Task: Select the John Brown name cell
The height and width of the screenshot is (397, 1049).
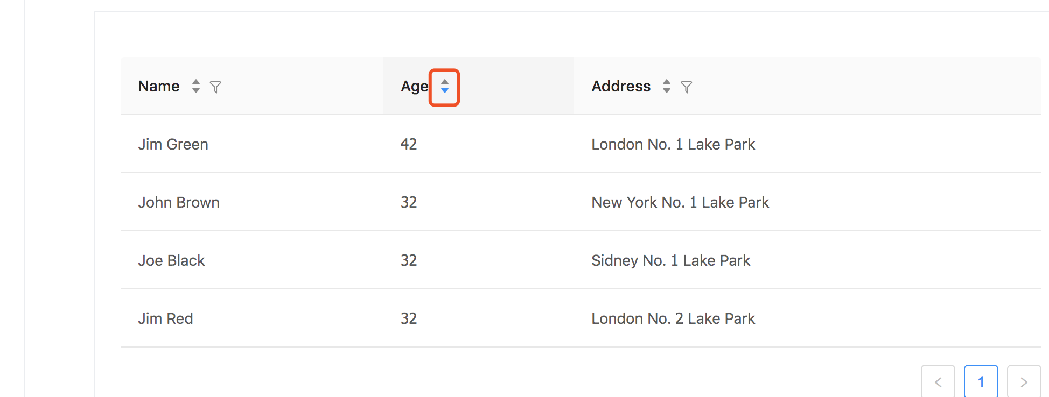Action: [179, 202]
